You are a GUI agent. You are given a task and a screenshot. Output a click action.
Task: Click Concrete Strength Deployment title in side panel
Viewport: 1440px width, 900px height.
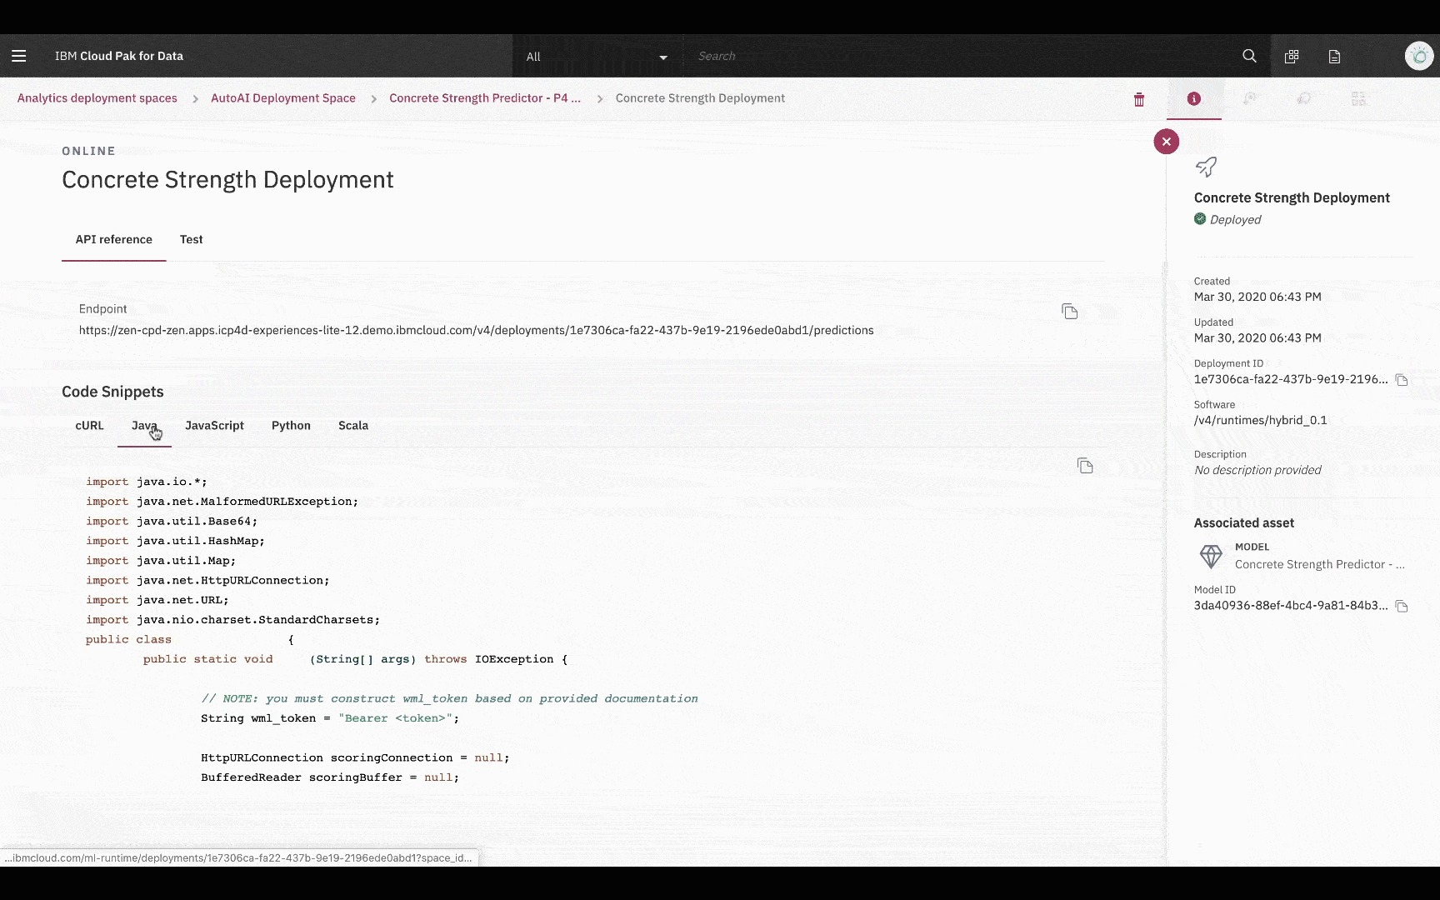pos(1292,197)
